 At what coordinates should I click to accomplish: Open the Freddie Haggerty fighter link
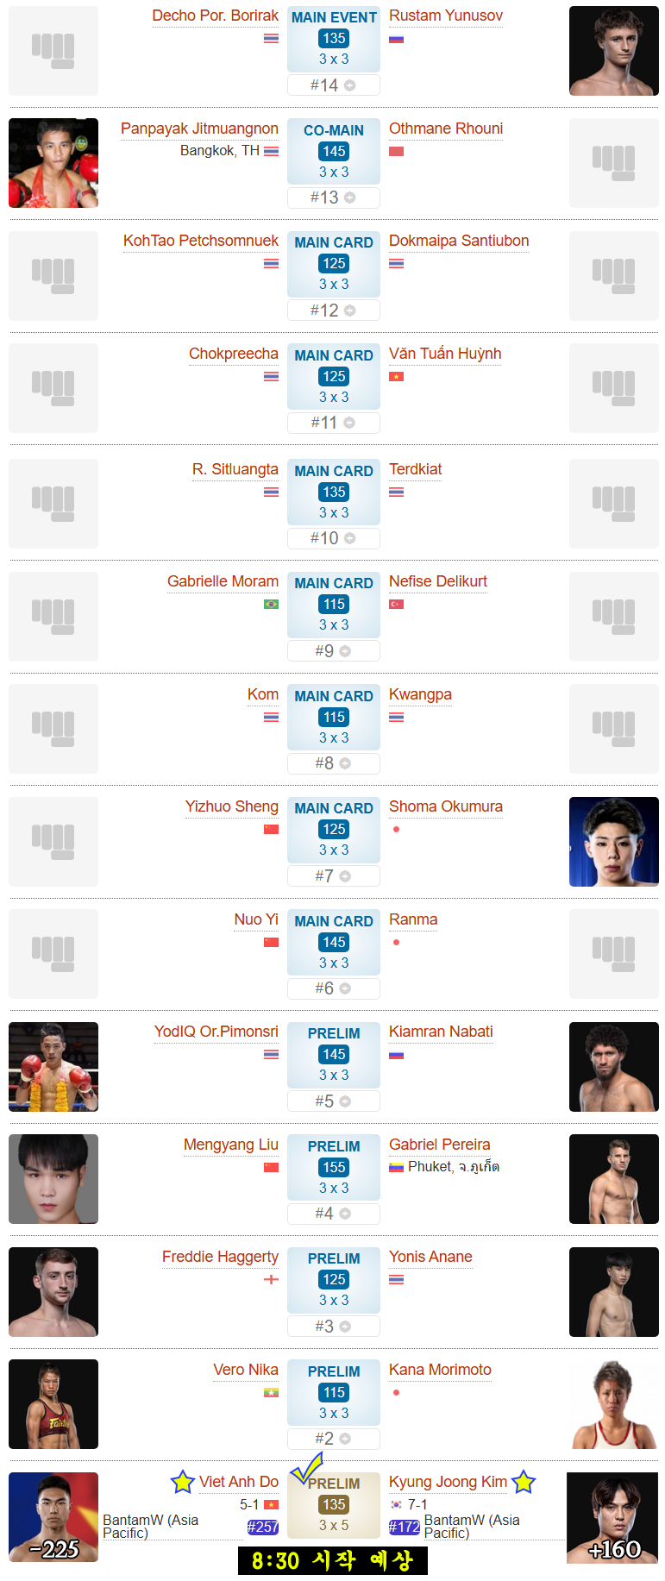click(x=220, y=1257)
